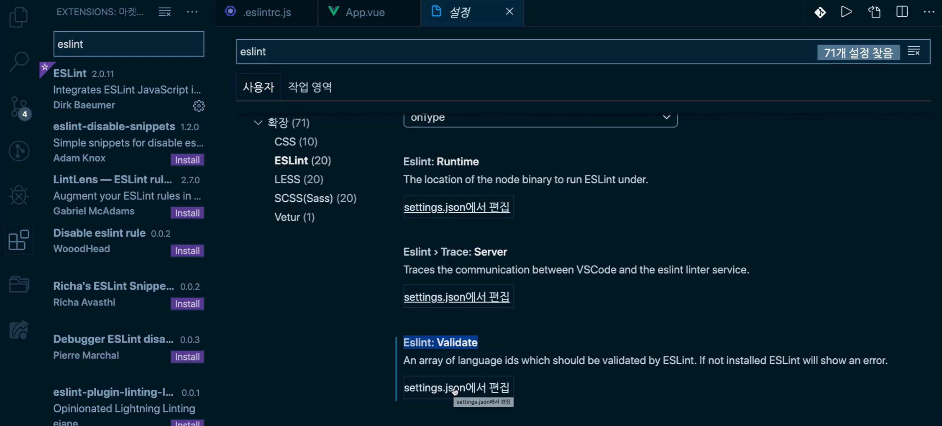
Task: Click the extensions search field with eslint
Action: [129, 44]
